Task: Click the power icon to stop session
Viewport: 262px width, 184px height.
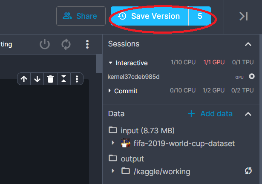Action: pyautogui.click(x=45, y=44)
